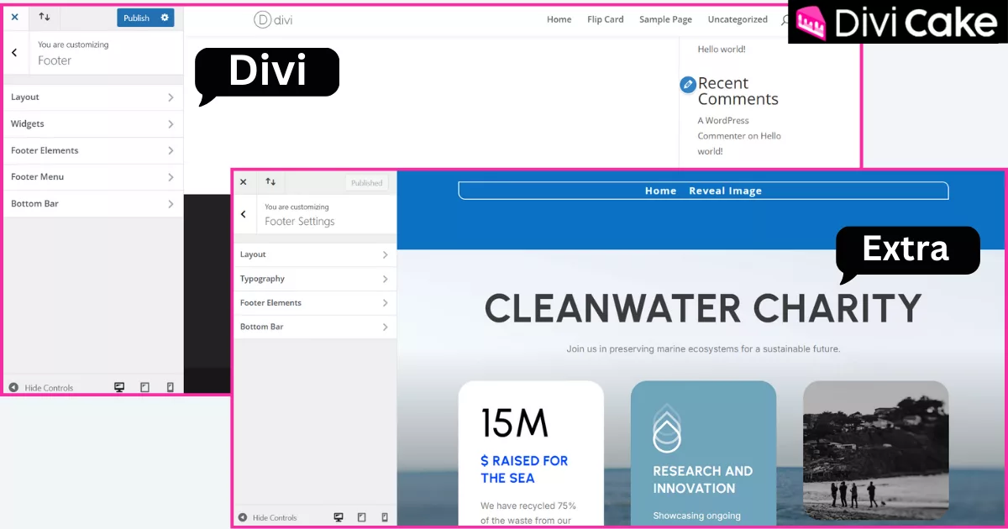The height and width of the screenshot is (529, 1008).
Task: Open Typography section in Extra Footer Settings
Action: [x=315, y=279]
